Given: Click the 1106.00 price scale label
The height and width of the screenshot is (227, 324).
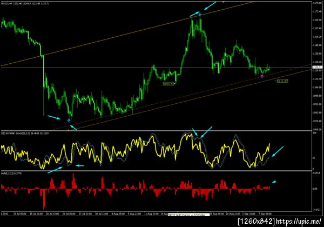Looking at the screenshot, I should [317, 88].
